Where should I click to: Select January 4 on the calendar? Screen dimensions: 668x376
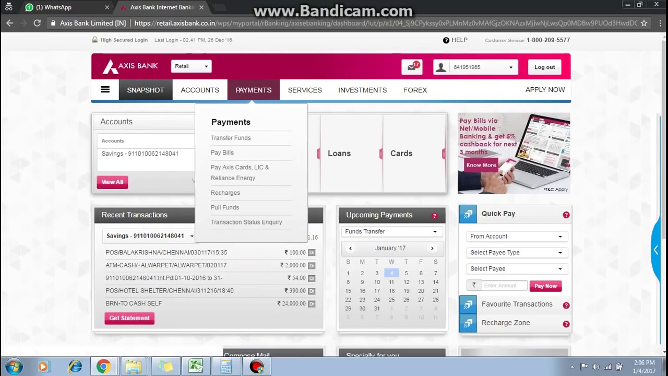point(391,273)
